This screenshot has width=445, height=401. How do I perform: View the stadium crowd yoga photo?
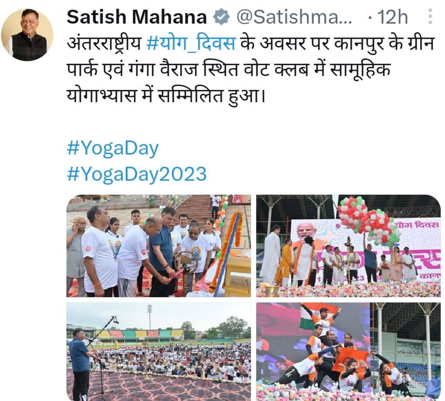pos(159,352)
